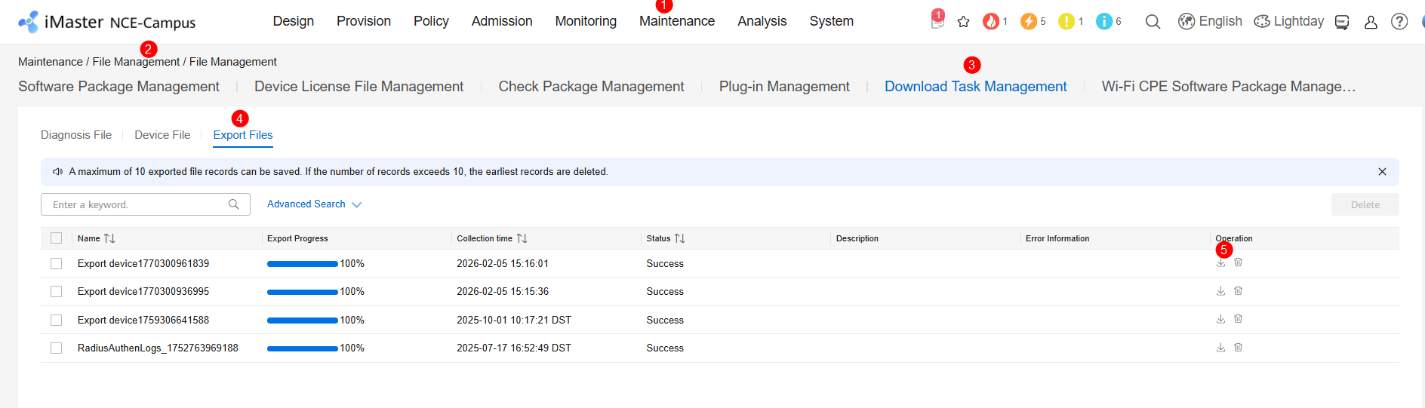Delete the RadiusAuthenLogs_1752763969188 record via trash icon
The height and width of the screenshot is (408, 1425).
pos(1238,348)
